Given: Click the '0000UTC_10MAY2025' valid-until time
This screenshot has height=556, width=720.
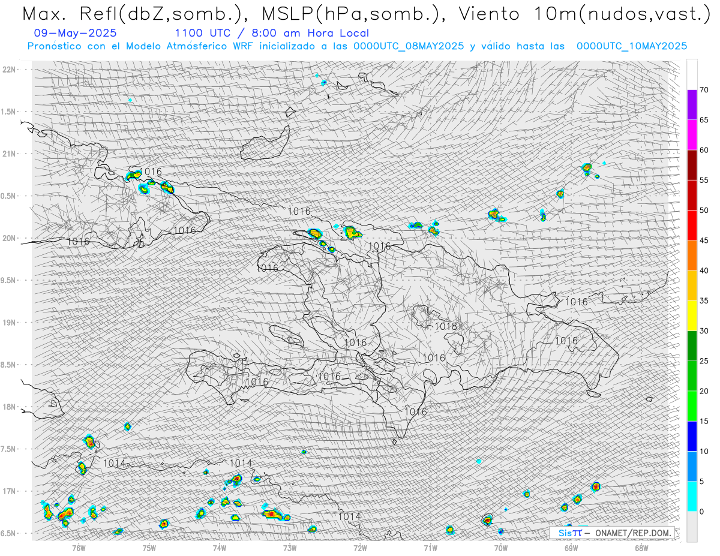Looking at the screenshot, I should [632, 46].
